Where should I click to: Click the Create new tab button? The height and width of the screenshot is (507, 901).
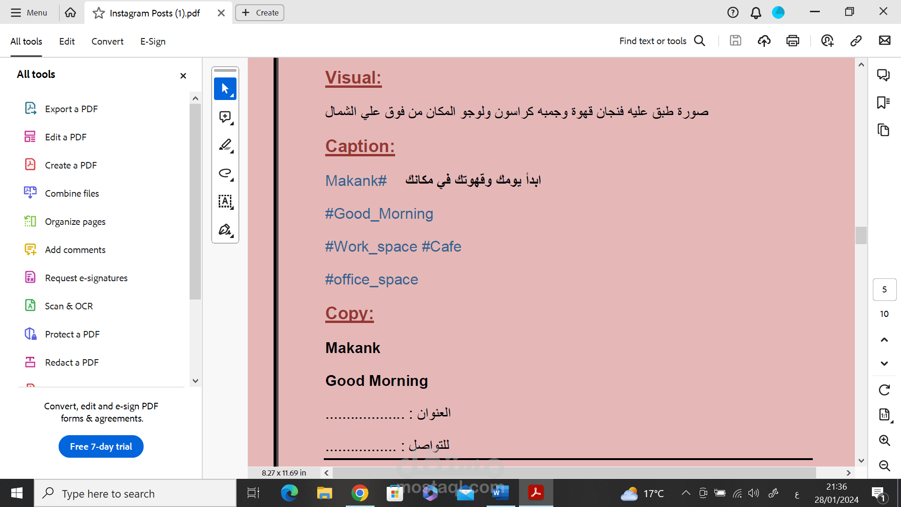(260, 13)
